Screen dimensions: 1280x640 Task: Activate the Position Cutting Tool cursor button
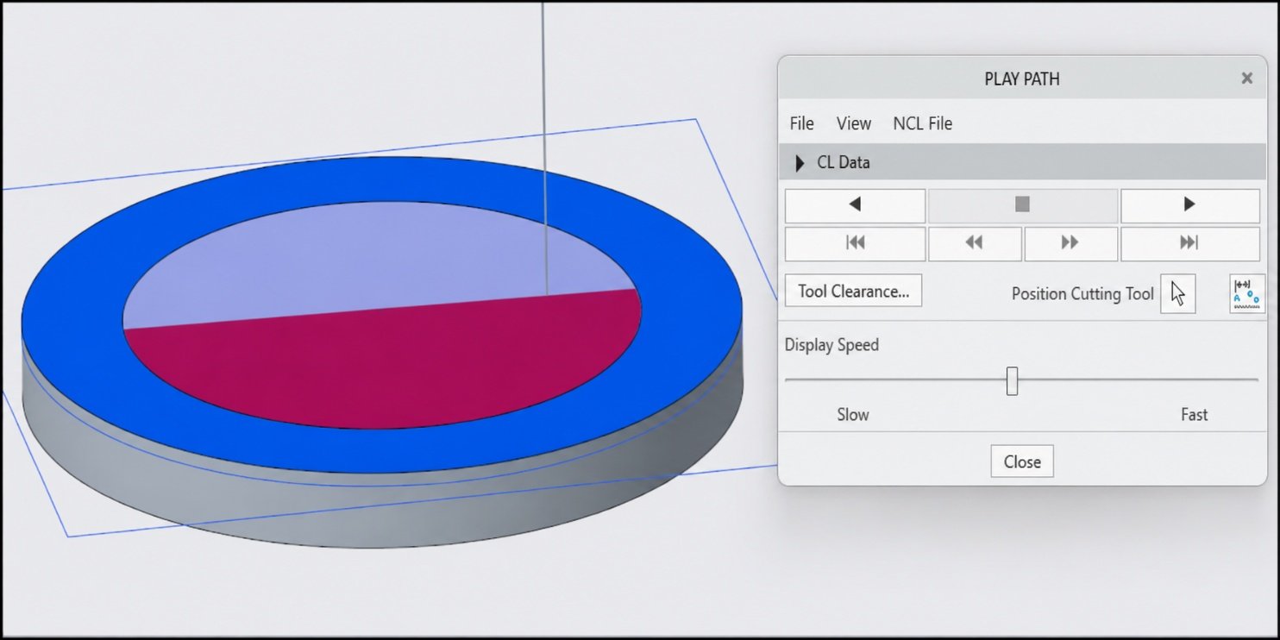click(x=1178, y=293)
